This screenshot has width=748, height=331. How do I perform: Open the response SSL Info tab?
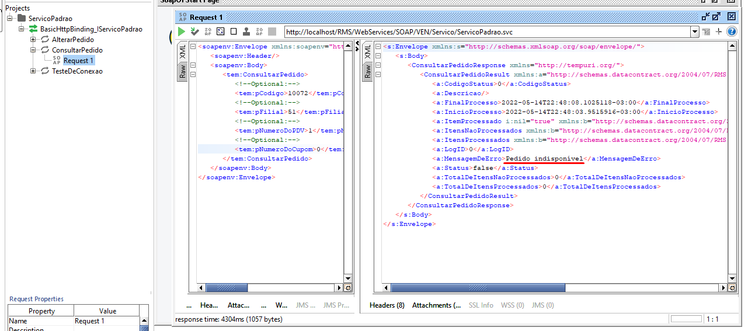click(x=481, y=305)
